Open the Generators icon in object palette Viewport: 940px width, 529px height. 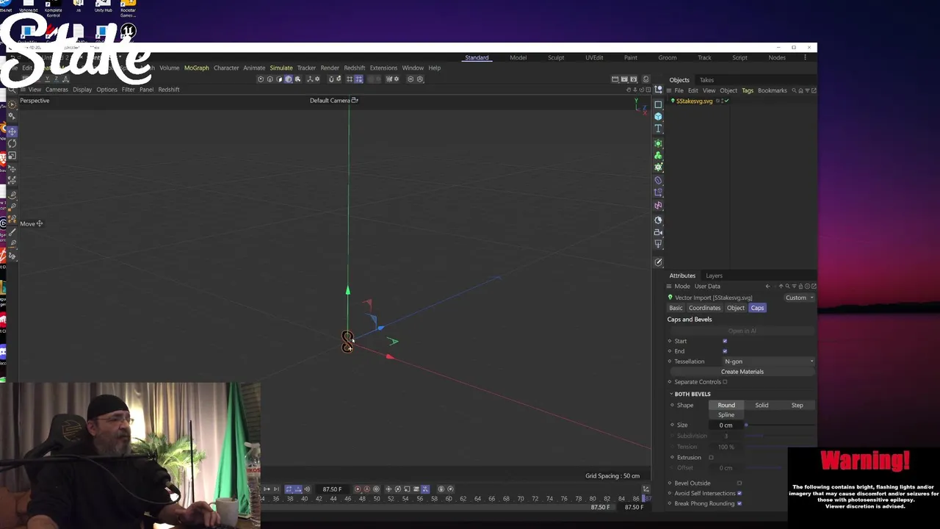(x=658, y=143)
